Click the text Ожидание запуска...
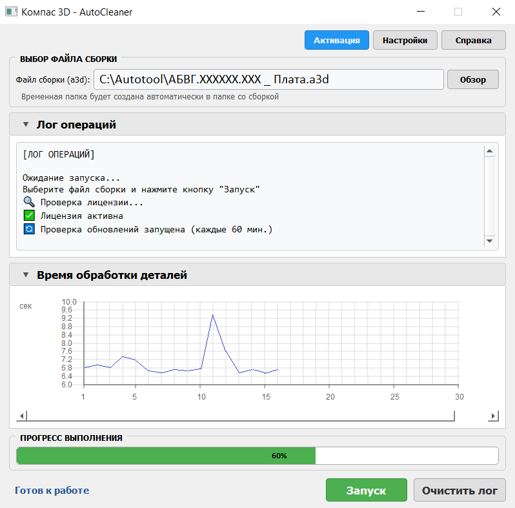This screenshot has width=515, height=508. (x=71, y=178)
